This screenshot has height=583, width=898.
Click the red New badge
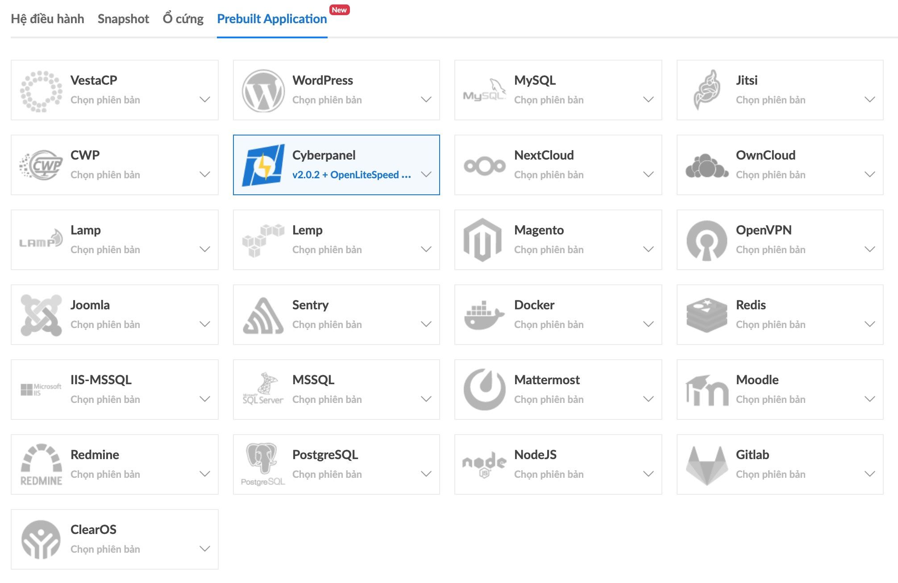click(339, 10)
